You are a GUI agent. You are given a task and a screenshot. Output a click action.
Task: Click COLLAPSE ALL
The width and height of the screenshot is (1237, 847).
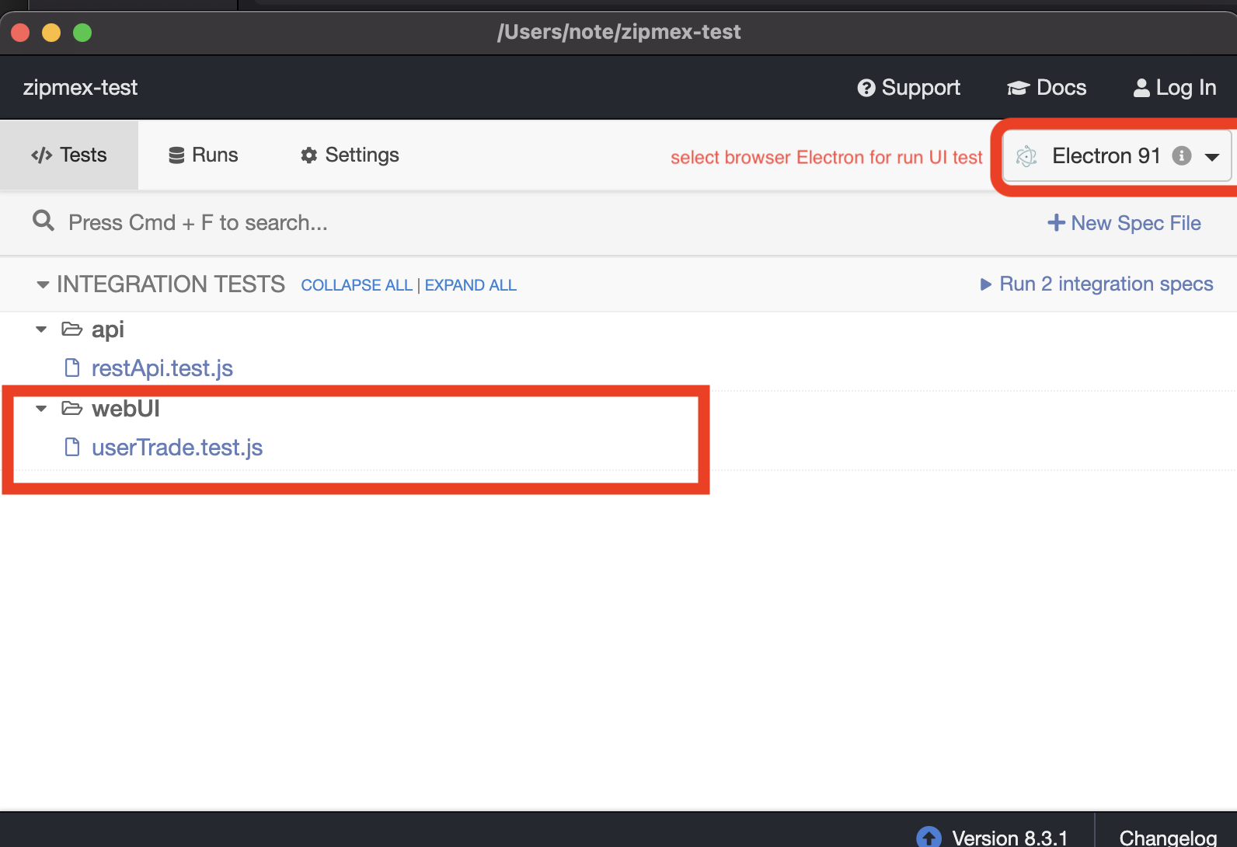coord(357,285)
